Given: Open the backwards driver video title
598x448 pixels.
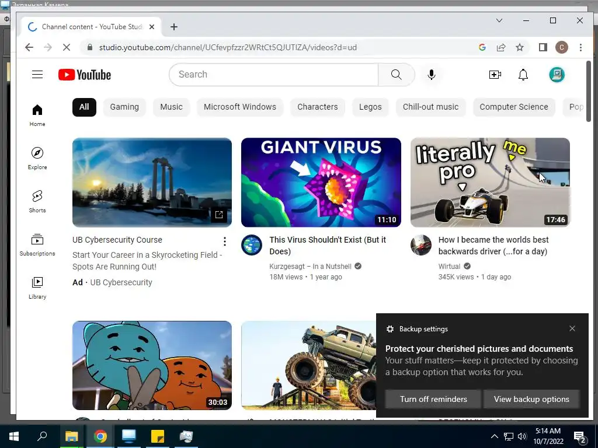Looking at the screenshot, I should pyautogui.click(x=493, y=246).
